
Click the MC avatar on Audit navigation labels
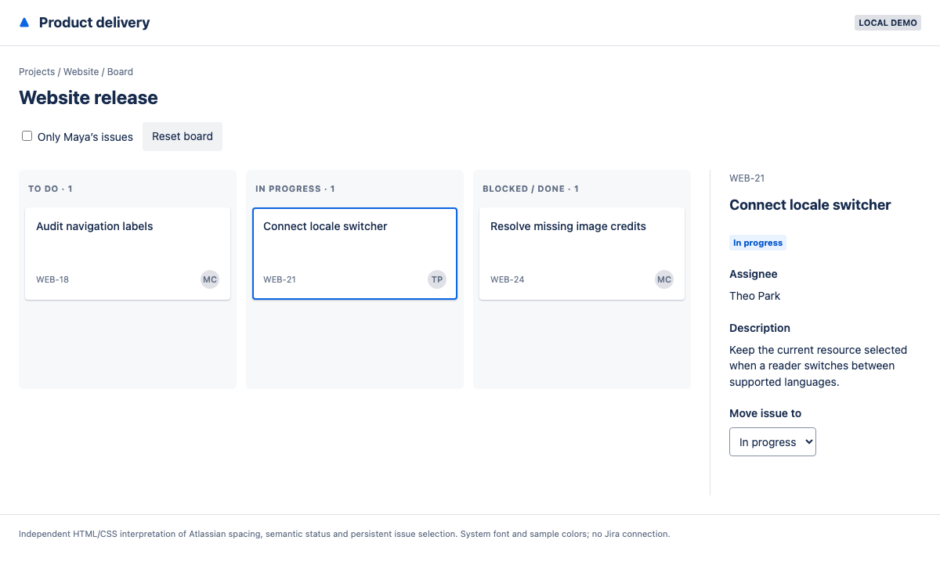point(210,279)
